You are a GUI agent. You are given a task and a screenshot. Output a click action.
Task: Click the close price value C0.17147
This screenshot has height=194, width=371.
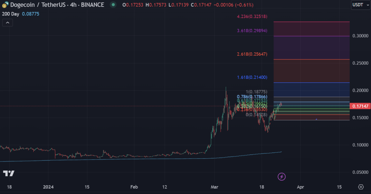201,5
